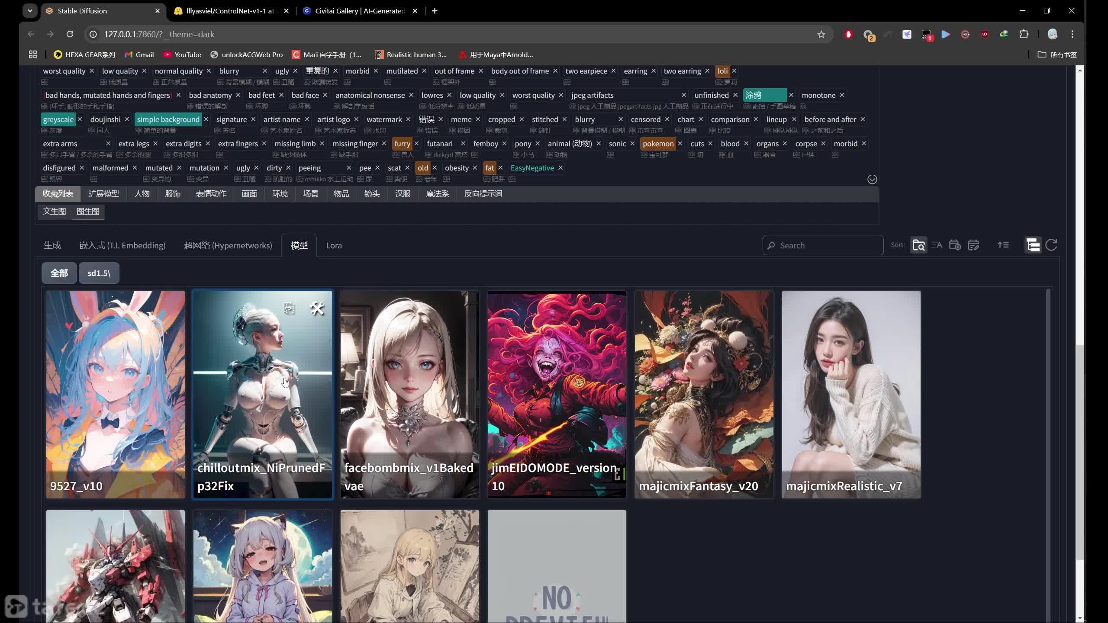Sort models by name using the A icon
The width and height of the screenshot is (1108, 623).
point(937,245)
